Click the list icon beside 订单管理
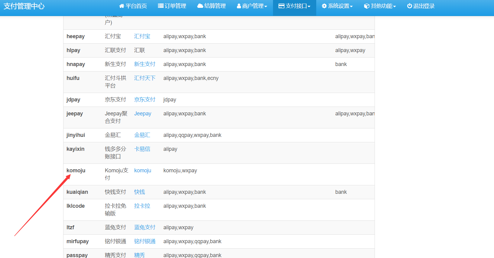 [x=161, y=6]
